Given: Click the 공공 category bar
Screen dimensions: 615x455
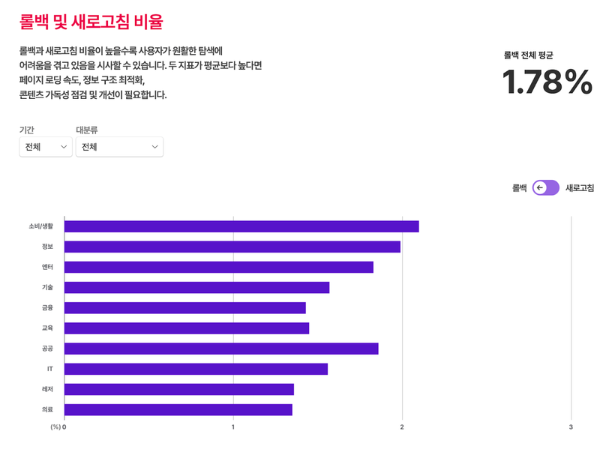Looking at the screenshot, I should (221, 349).
